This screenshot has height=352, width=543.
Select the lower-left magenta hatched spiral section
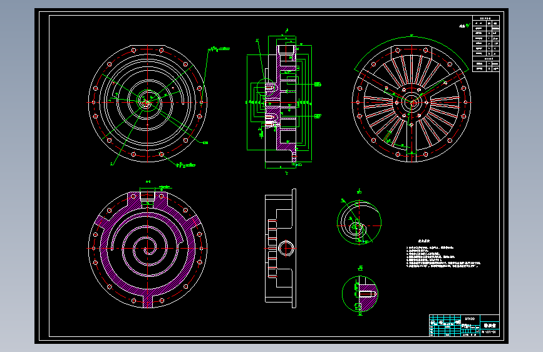tap(148, 249)
